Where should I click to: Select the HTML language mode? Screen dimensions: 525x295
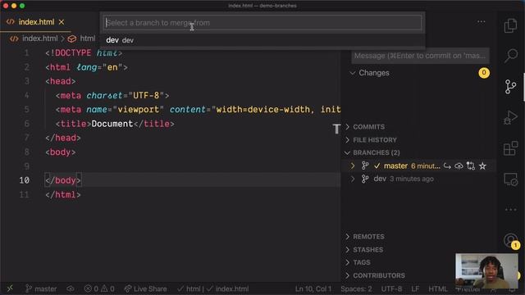click(437, 288)
